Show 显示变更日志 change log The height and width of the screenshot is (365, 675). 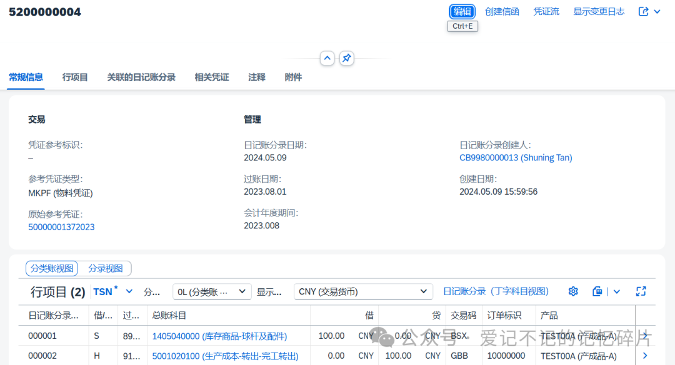click(x=599, y=12)
